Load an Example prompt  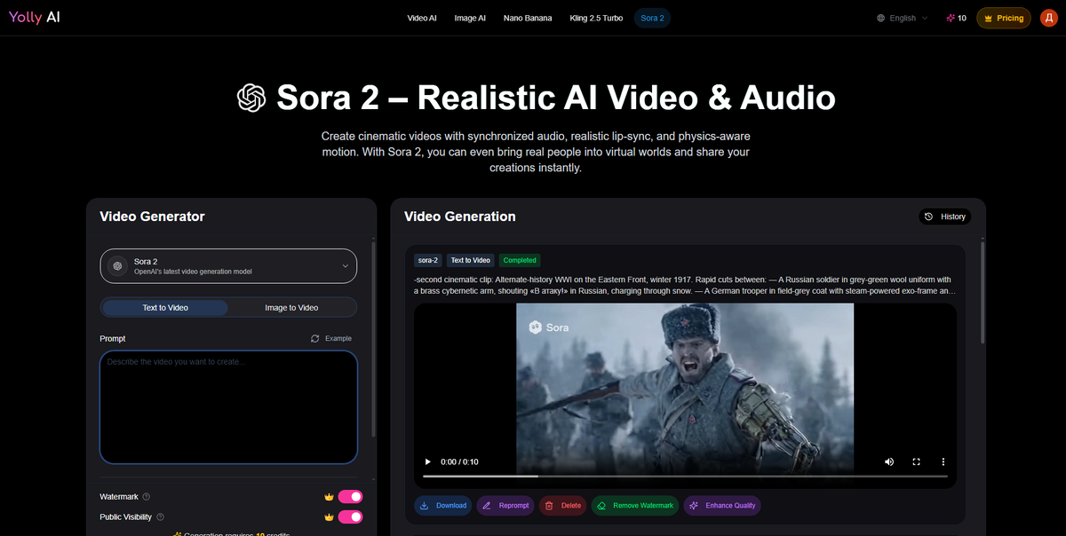pyautogui.click(x=331, y=338)
